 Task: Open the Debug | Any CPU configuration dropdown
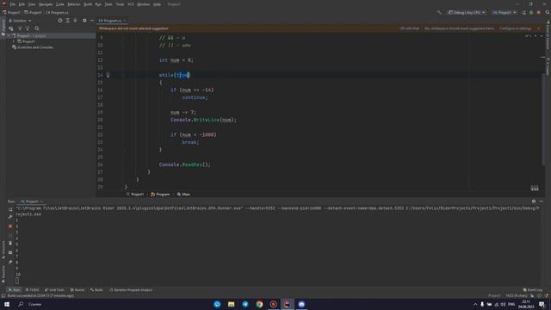coord(467,12)
